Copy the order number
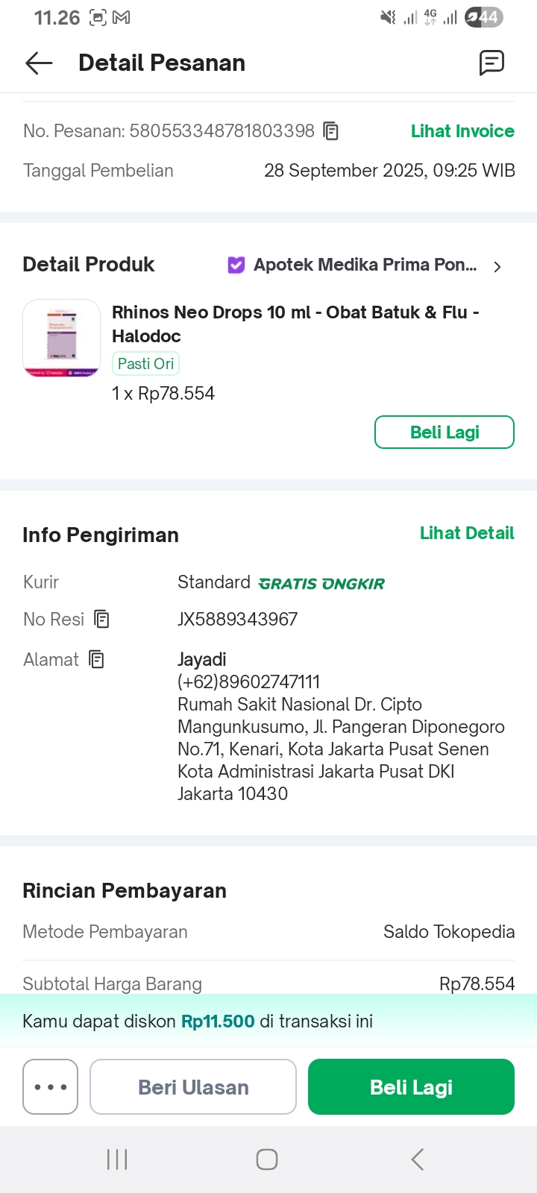The width and height of the screenshot is (537, 1193). coord(330,131)
